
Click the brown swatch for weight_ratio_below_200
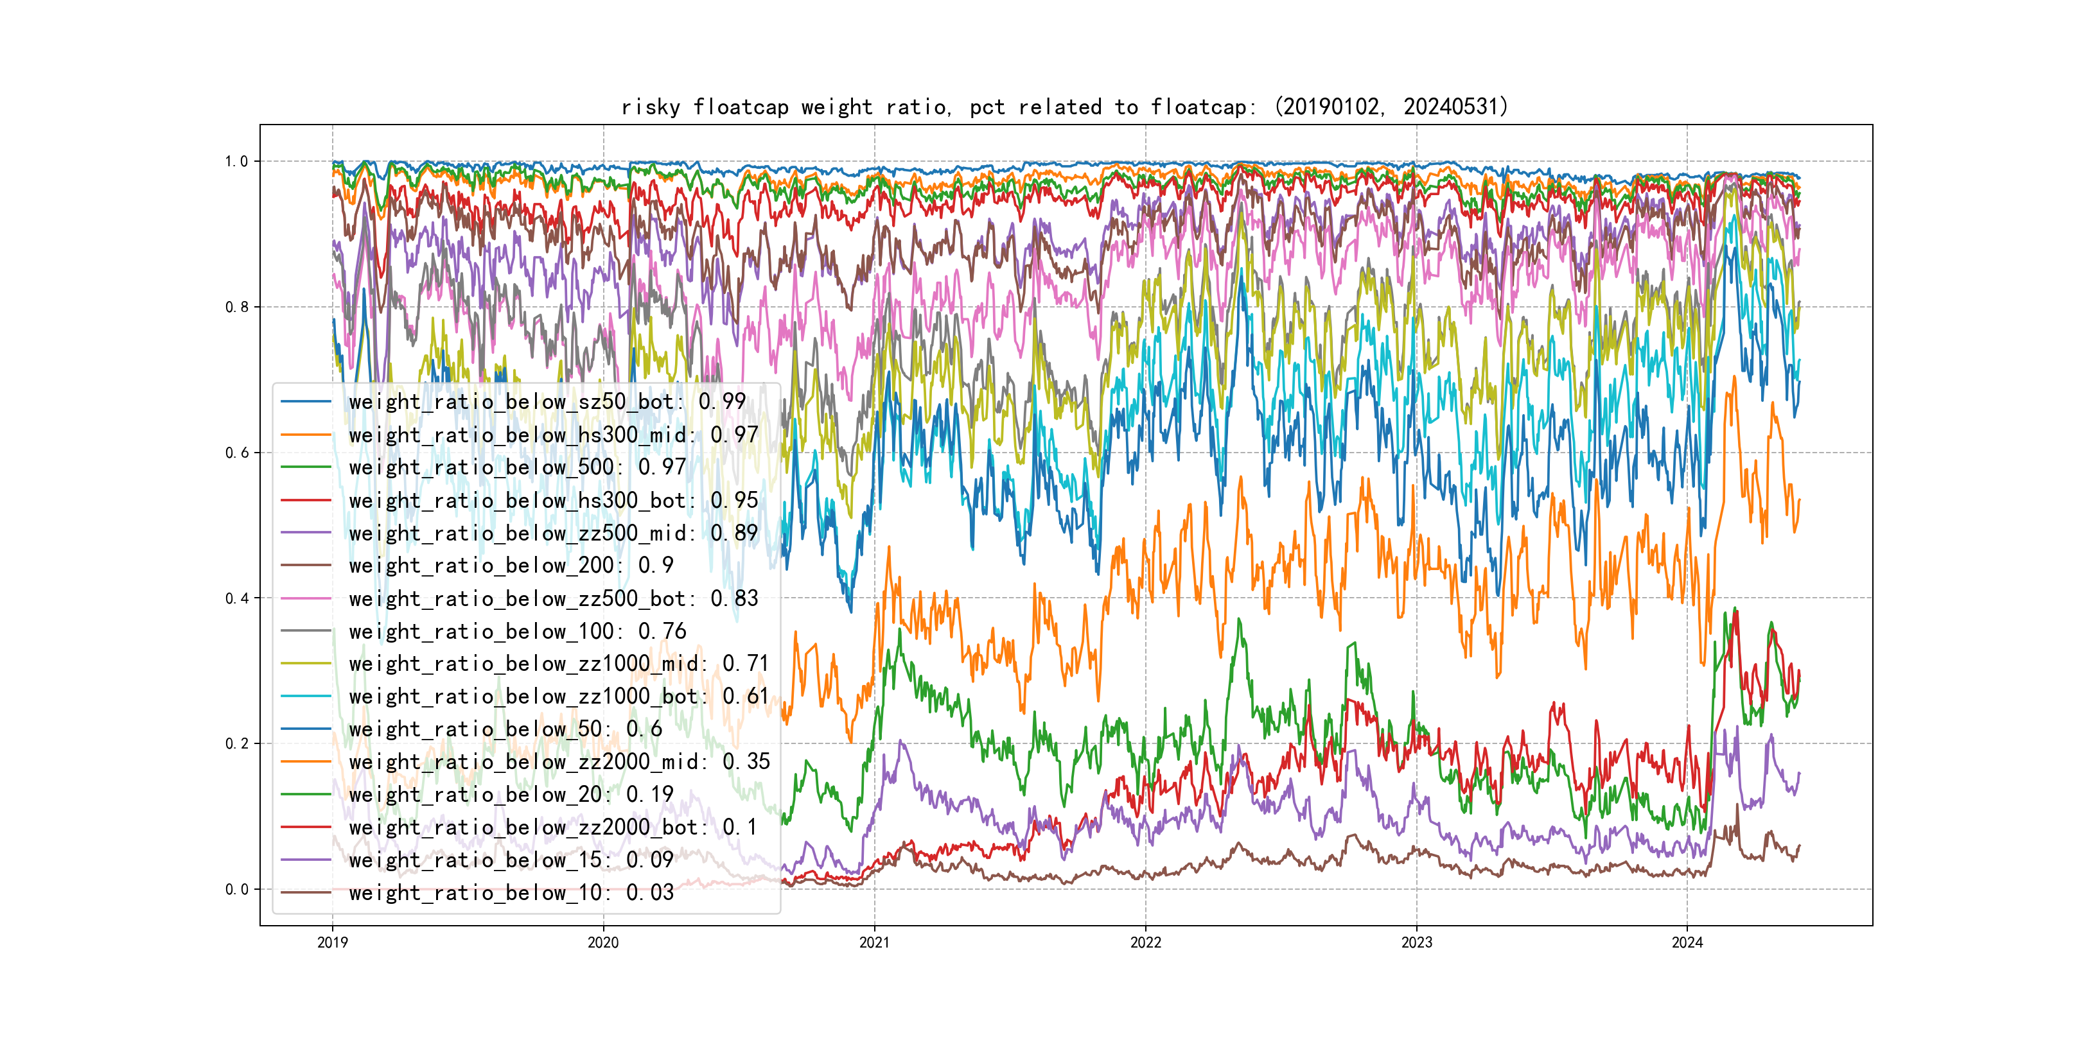(305, 566)
